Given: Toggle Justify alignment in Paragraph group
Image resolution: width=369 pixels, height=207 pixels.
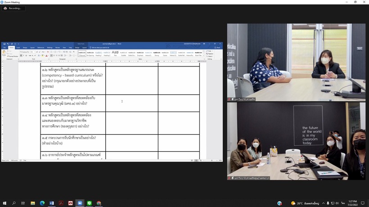Looking at the screenshot, I should 59,55.
